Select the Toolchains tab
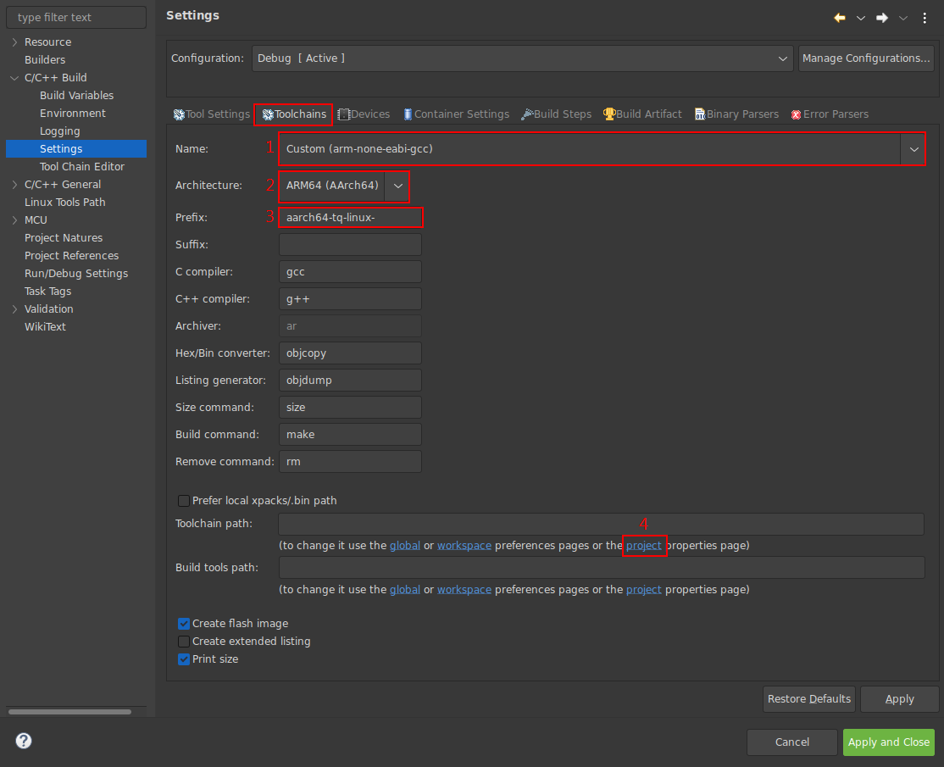Viewport: 944px width, 767px height. (294, 114)
